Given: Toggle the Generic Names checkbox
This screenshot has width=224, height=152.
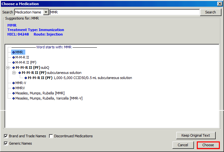Looking at the screenshot, I should (6, 143).
